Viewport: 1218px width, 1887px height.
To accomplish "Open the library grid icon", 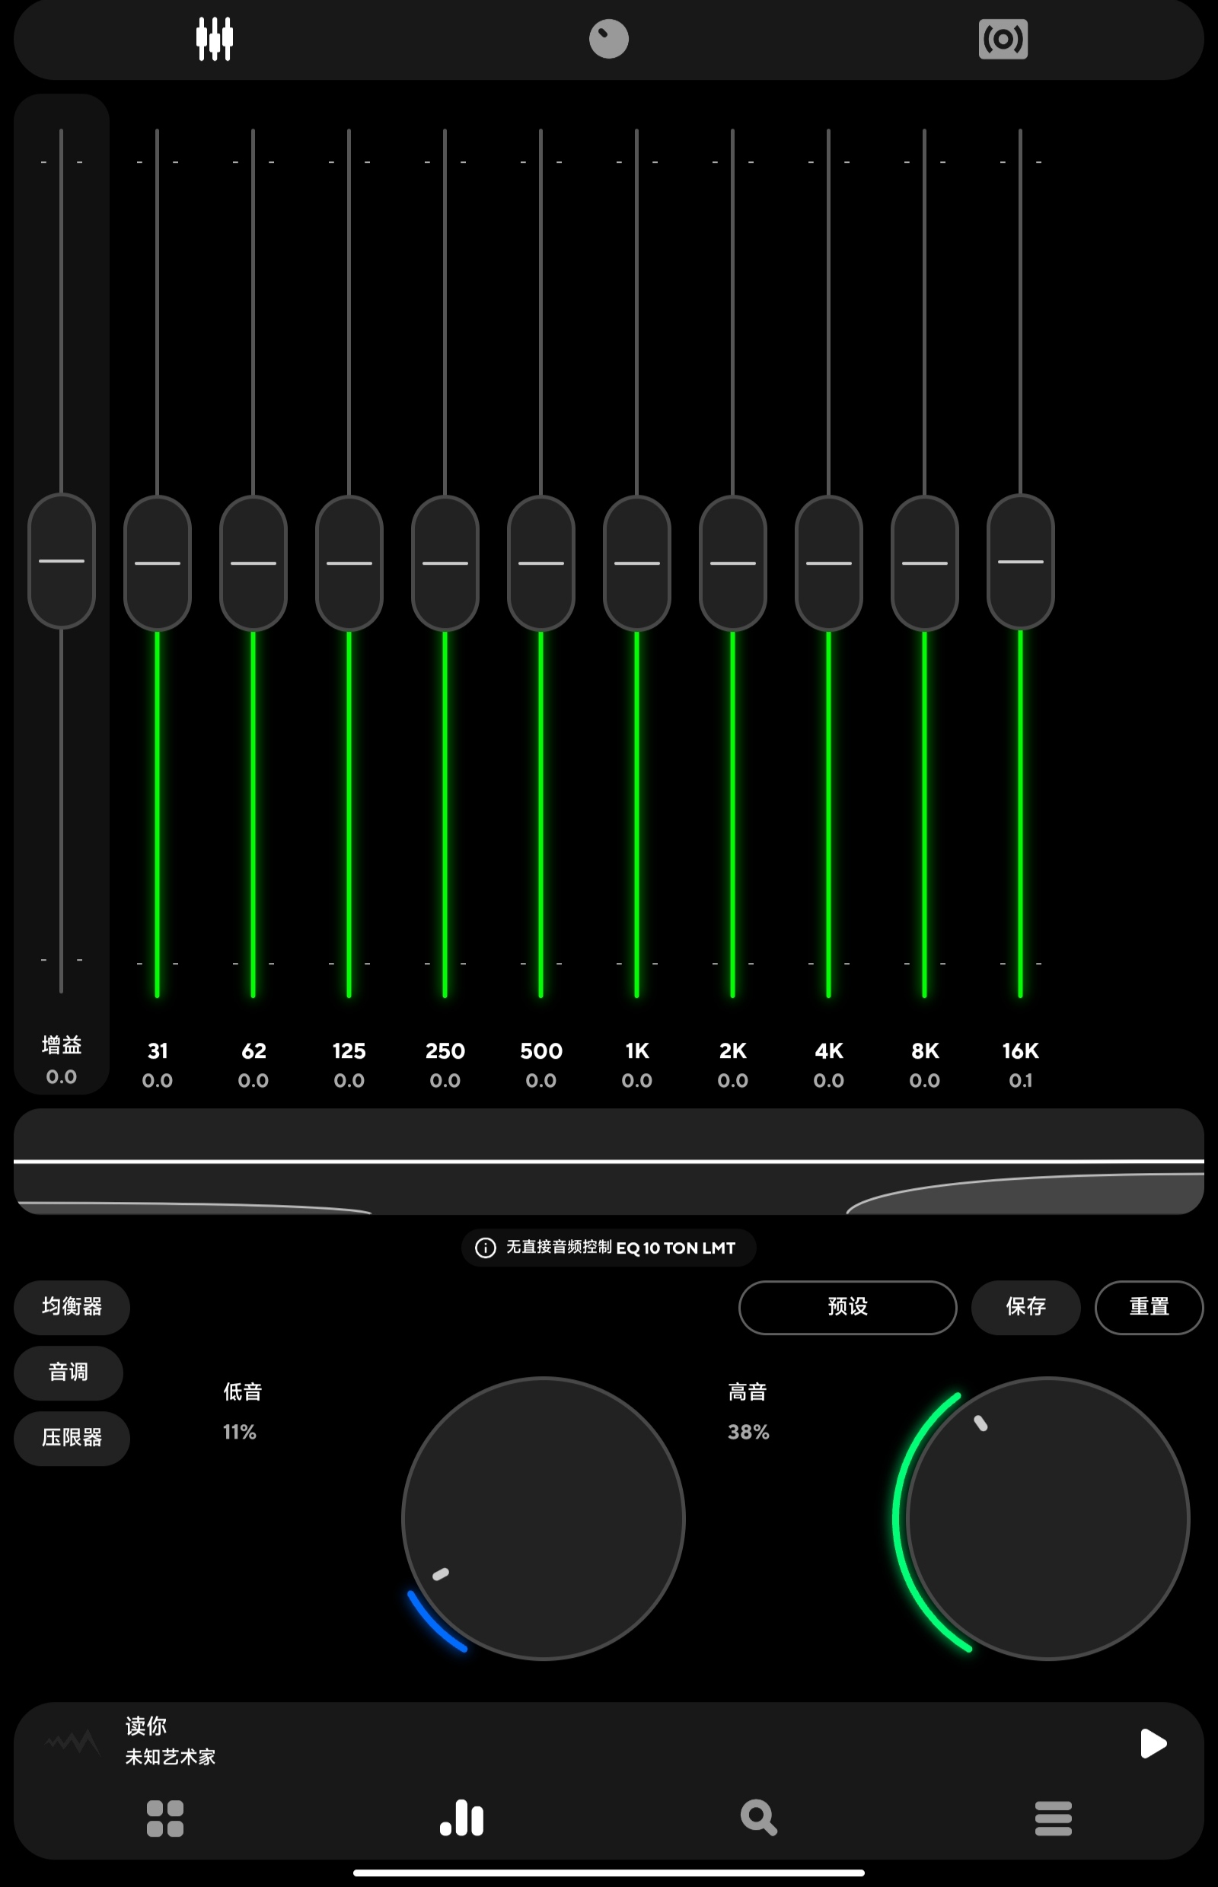I will point(164,1818).
